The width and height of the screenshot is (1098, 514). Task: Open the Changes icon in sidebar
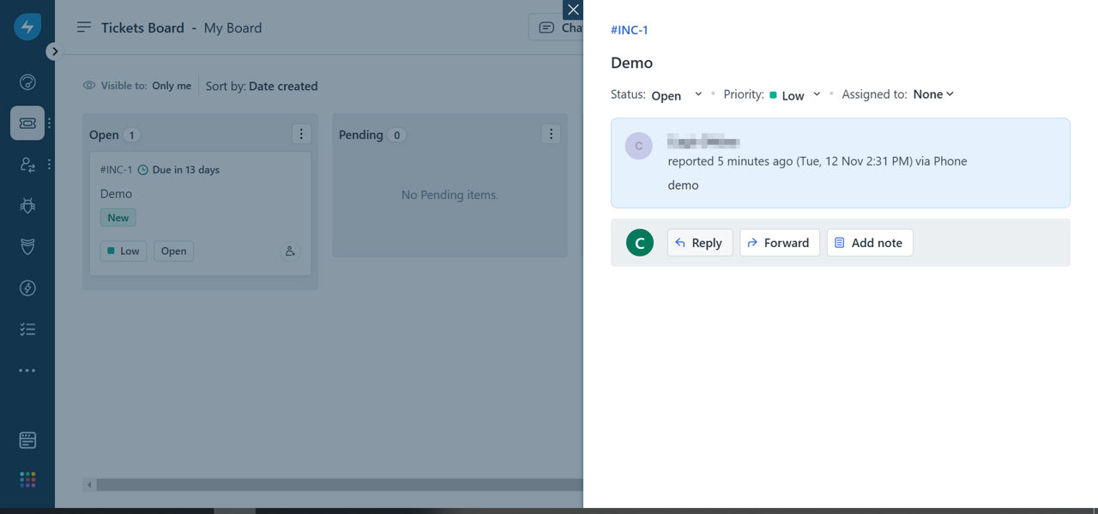coord(27,165)
